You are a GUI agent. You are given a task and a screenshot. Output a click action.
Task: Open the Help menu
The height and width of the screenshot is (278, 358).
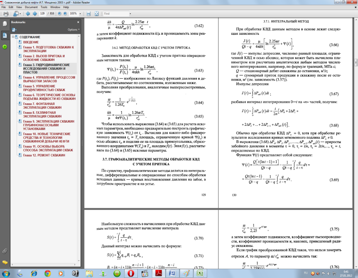[x=66, y=7]
